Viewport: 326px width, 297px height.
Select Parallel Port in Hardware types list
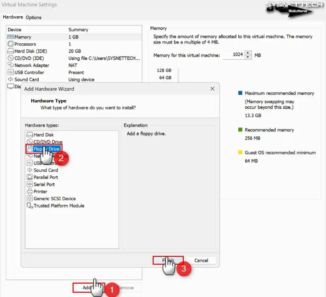pyautogui.click(x=46, y=177)
